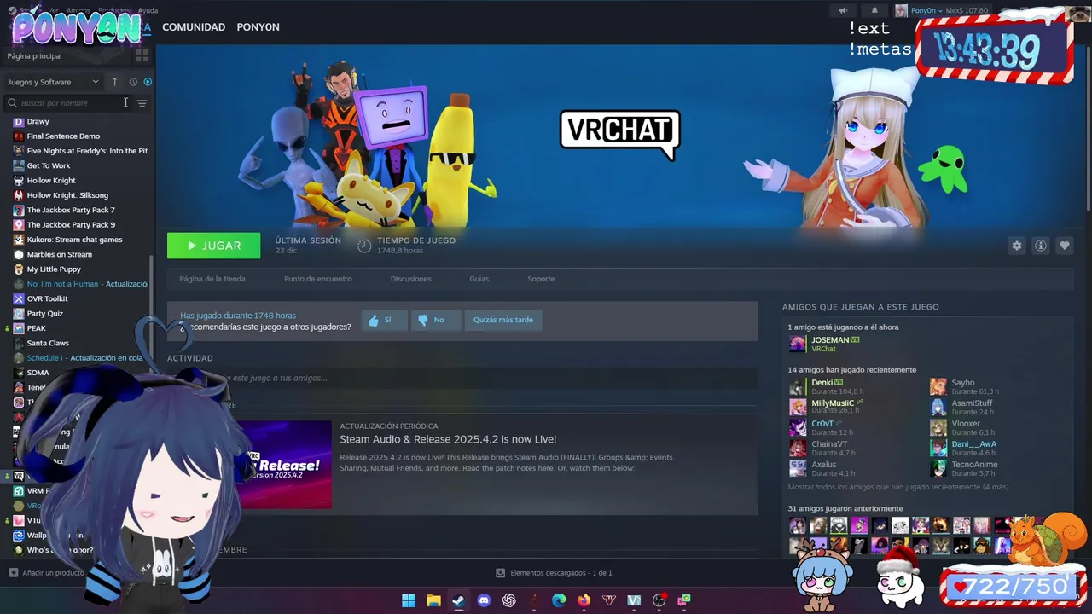This screenshot has height=614, width=1092.
Task: Open the notifications bell icon
Action: point(874,10)
